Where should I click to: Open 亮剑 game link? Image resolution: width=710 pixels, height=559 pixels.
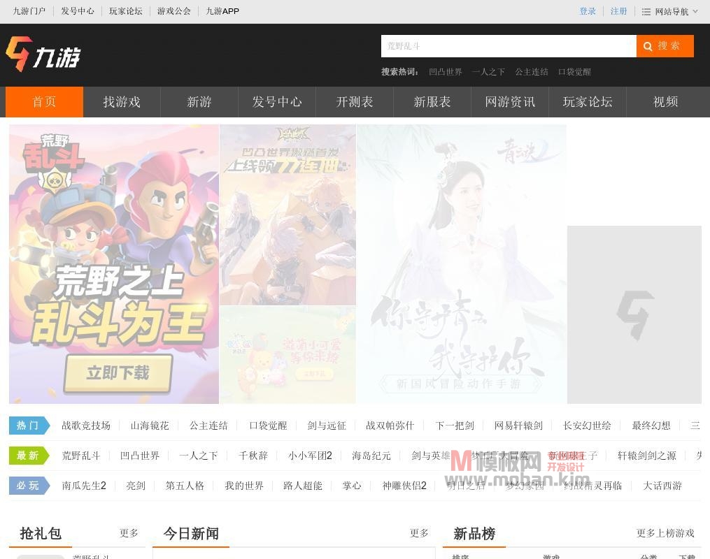[x=136, y=486]
